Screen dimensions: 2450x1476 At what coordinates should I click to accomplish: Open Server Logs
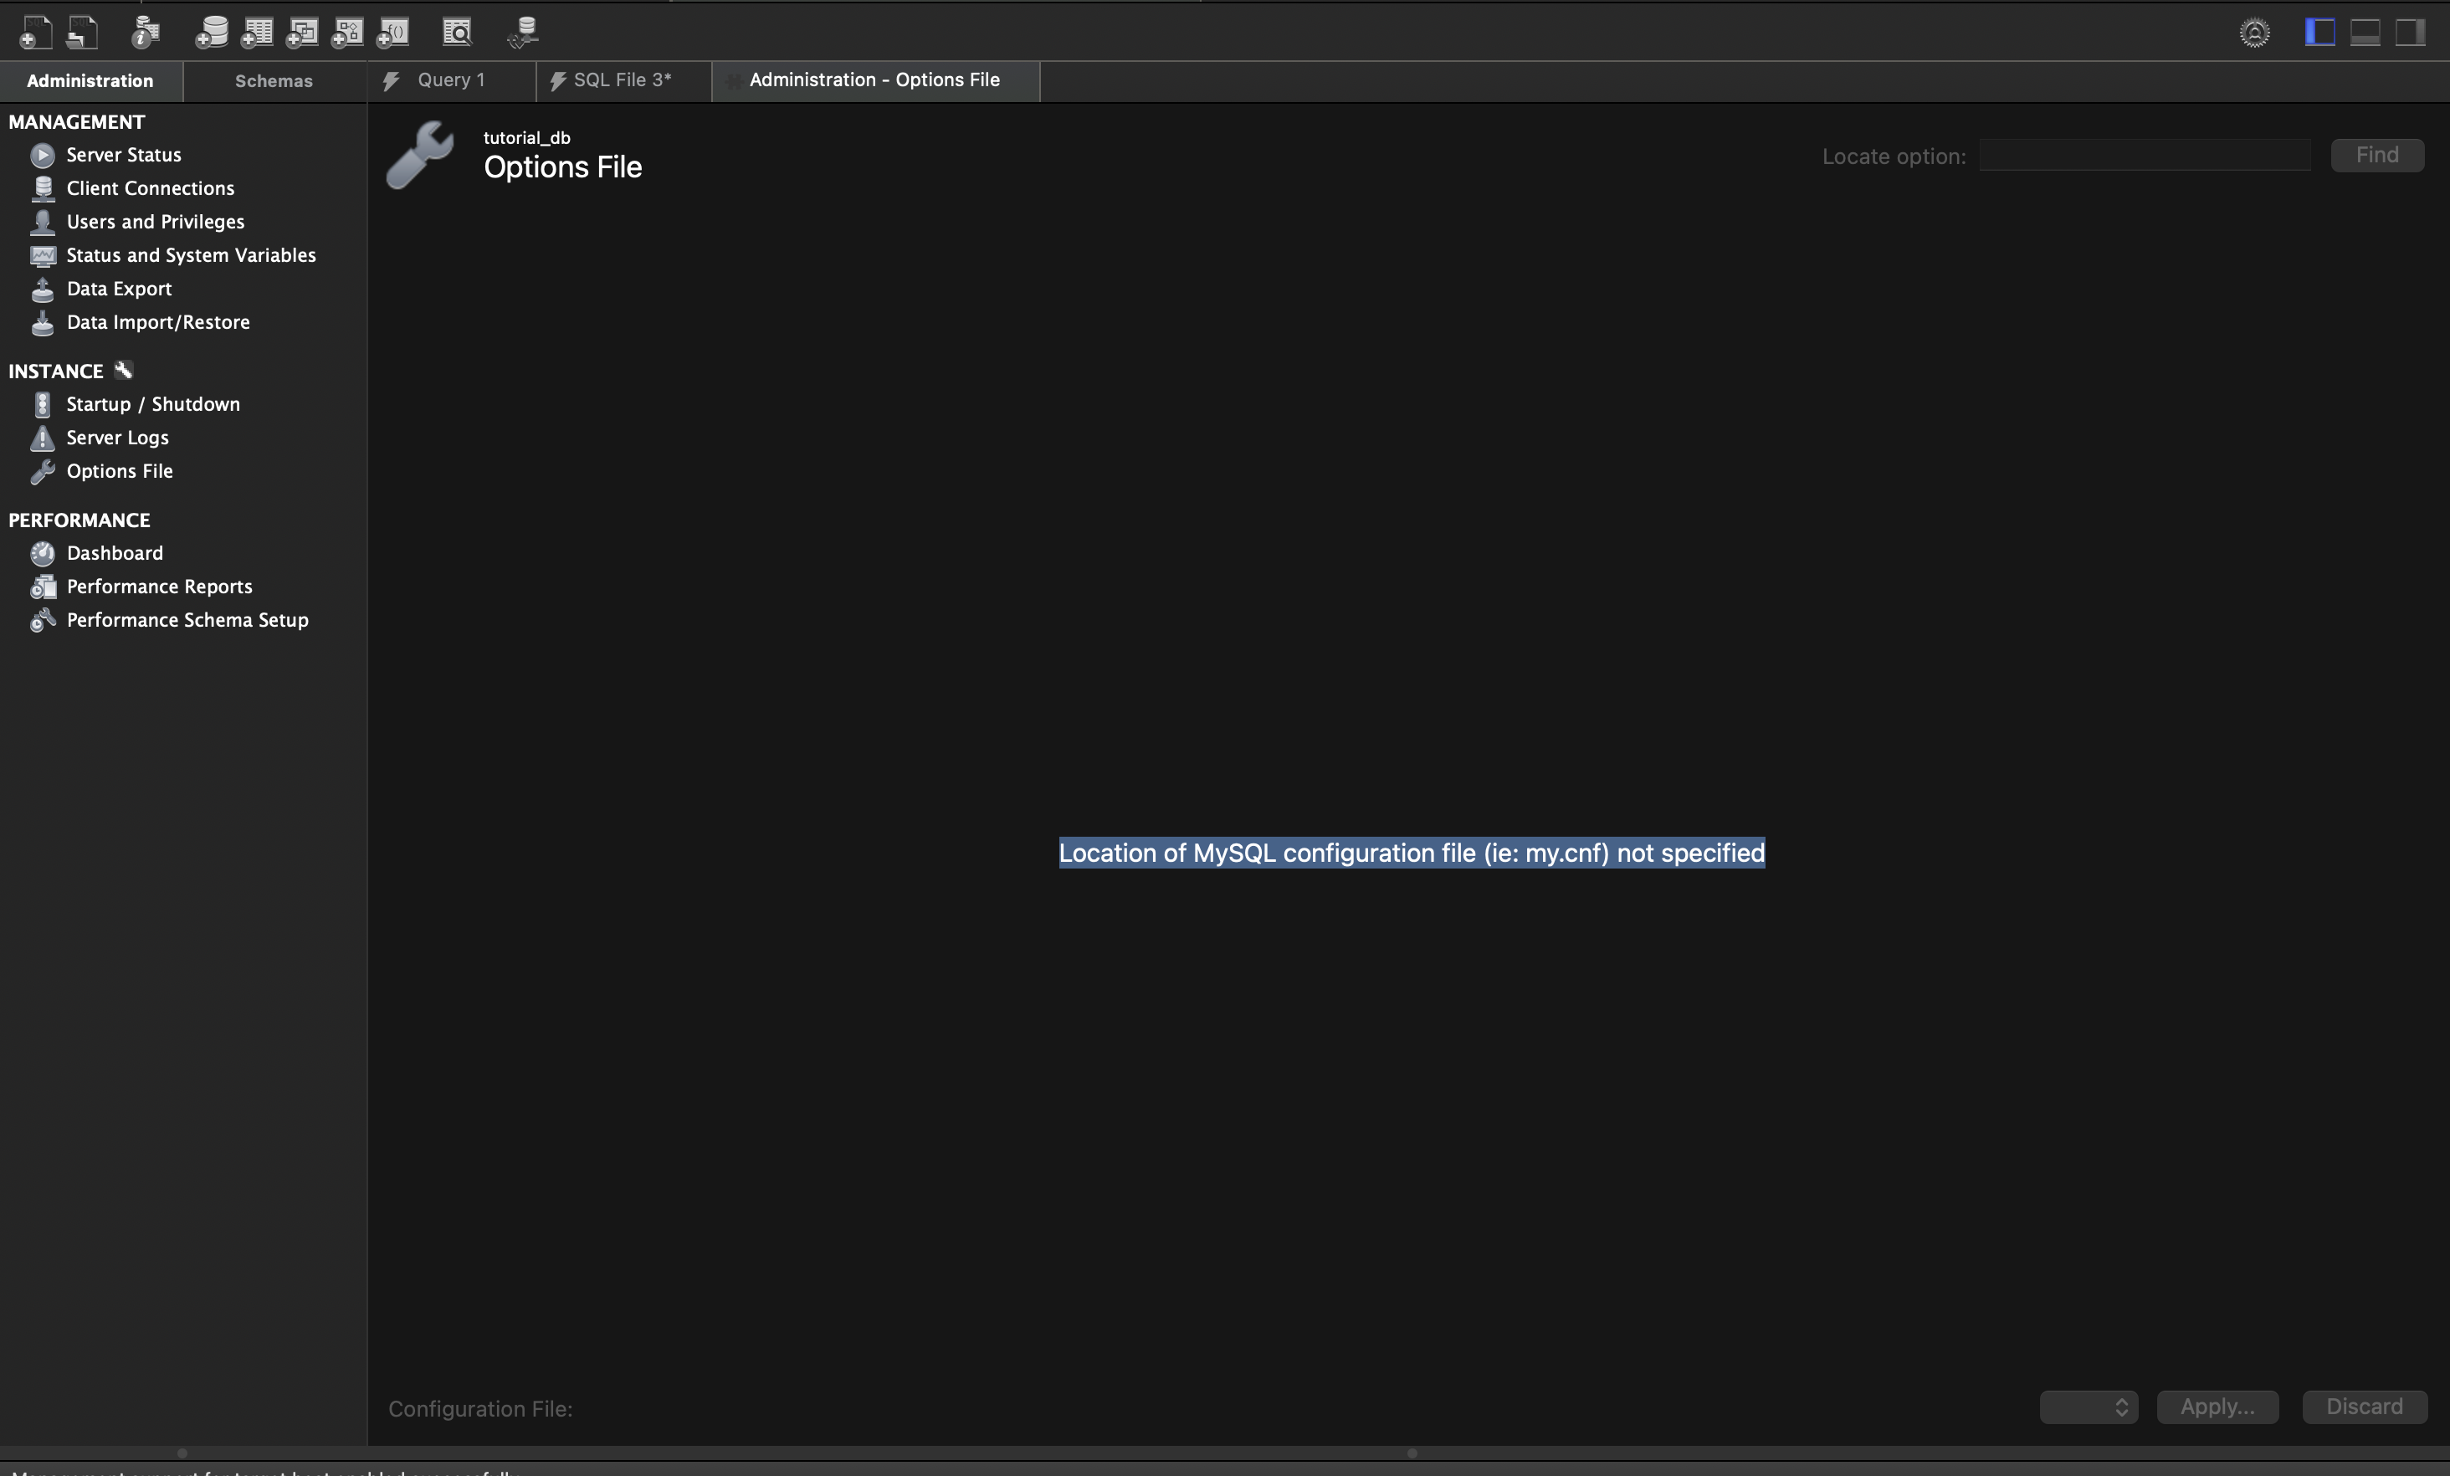pyautogui.click(x=117, y=438)
